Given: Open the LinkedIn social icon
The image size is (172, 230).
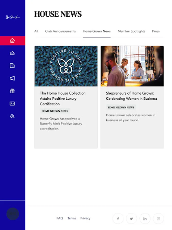Looking at the screenshot, I should pos(145,218).
